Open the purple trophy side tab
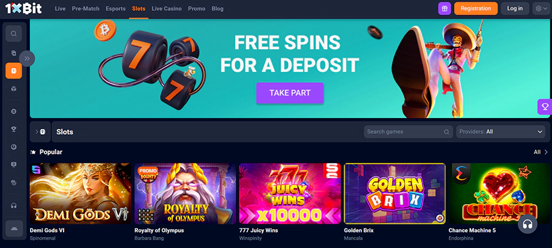The image size is (552, 248). click(x=545, y=107)
